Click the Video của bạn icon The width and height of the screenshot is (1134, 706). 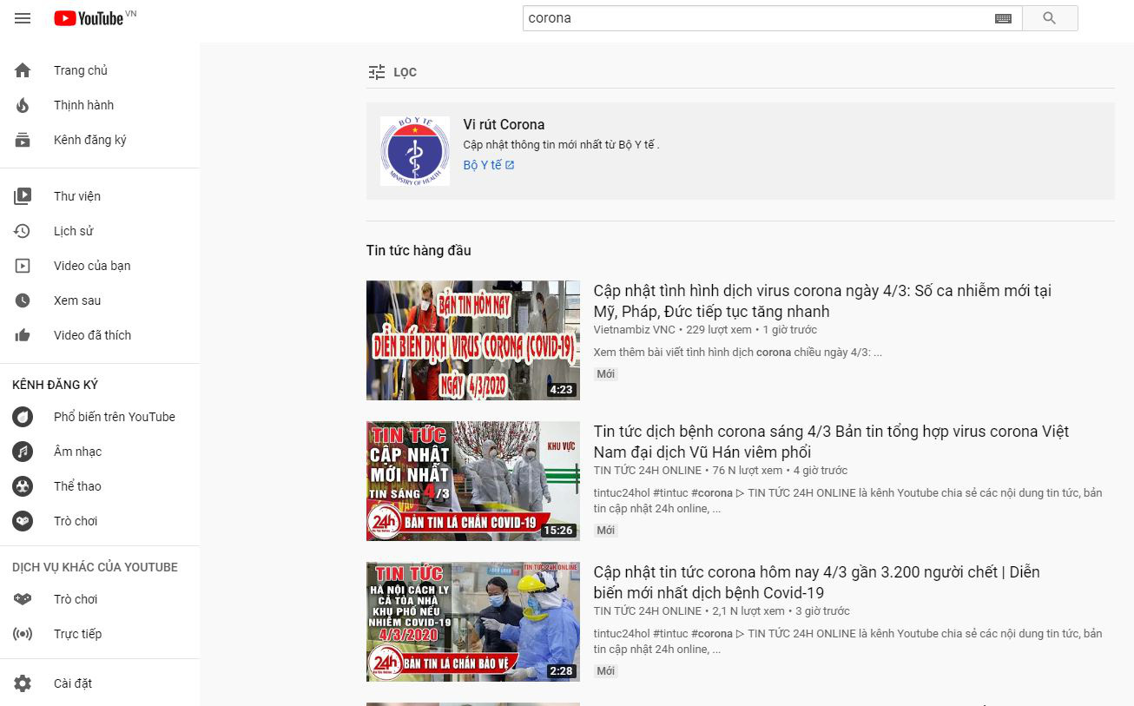pyautogui.click(x=23, y=266)
